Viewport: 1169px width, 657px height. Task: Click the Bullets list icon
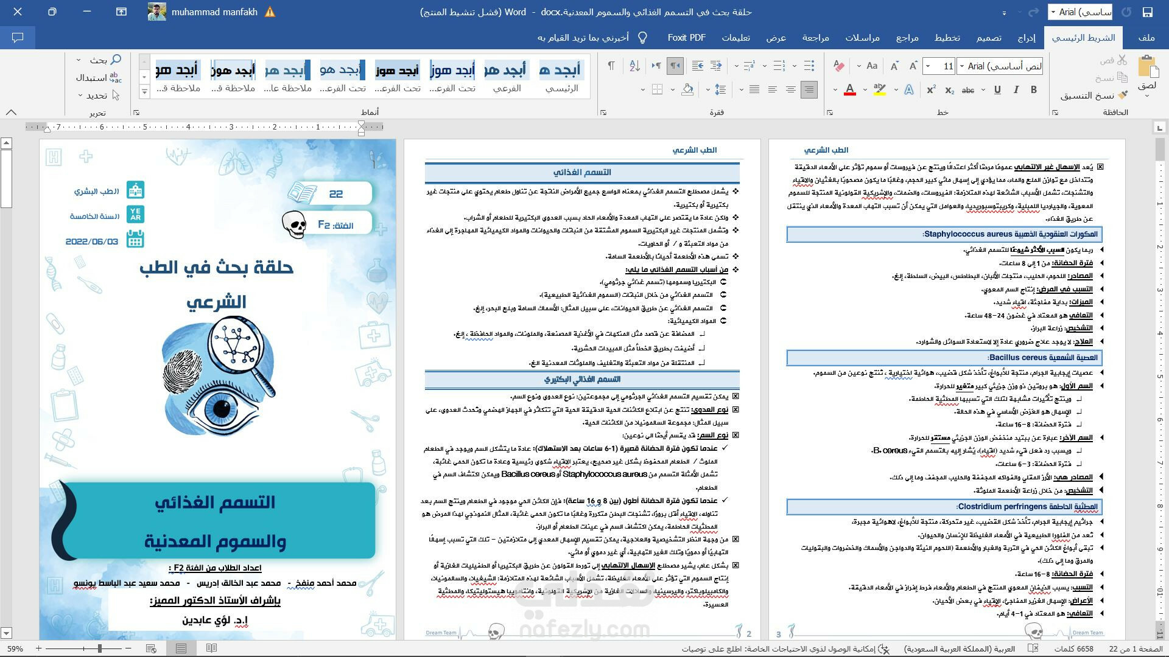click(809, 66)
